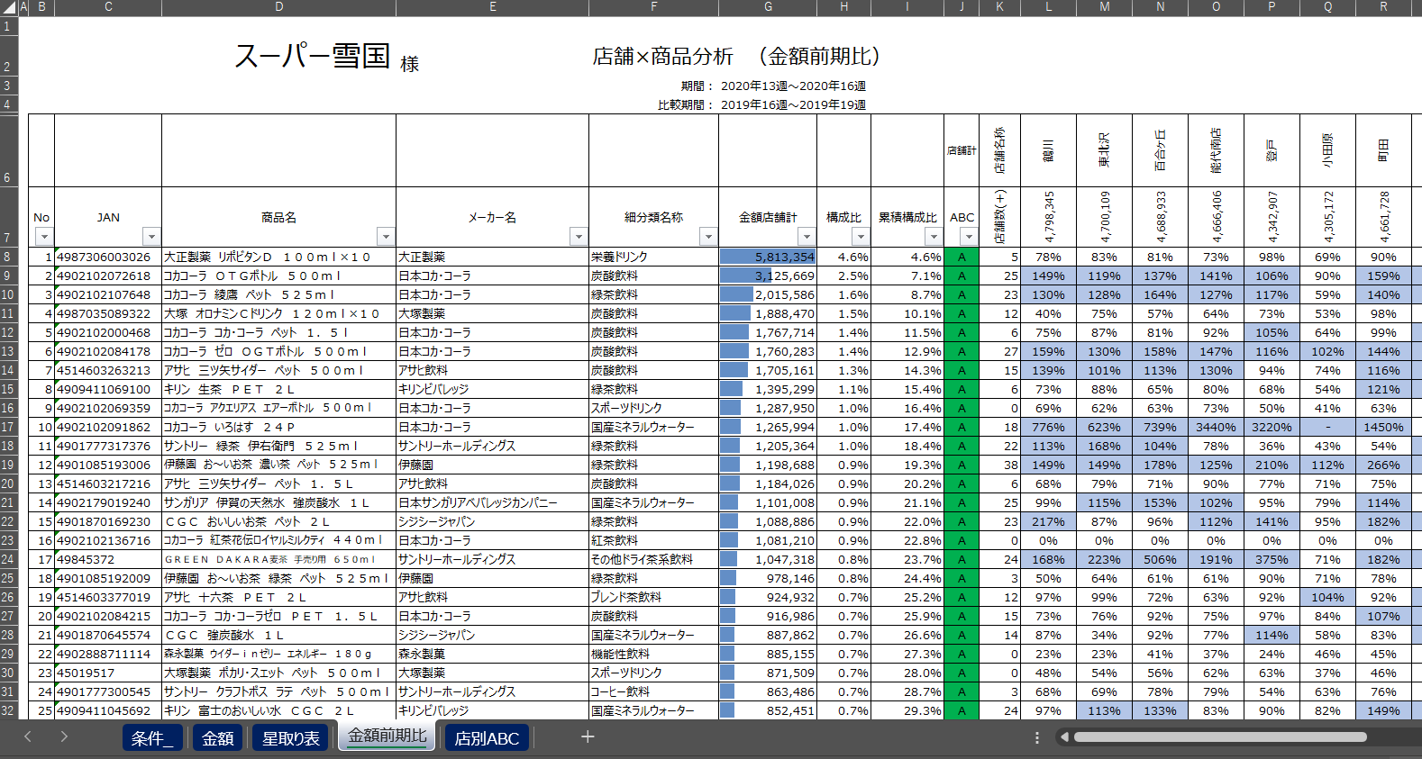1422x759 pixels.
Task: Click the スーパー雪国 title text
Action: point(312,56)
